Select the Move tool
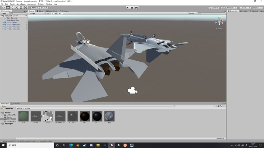Viewport: 264px width, 148px height. pos(8,8)
